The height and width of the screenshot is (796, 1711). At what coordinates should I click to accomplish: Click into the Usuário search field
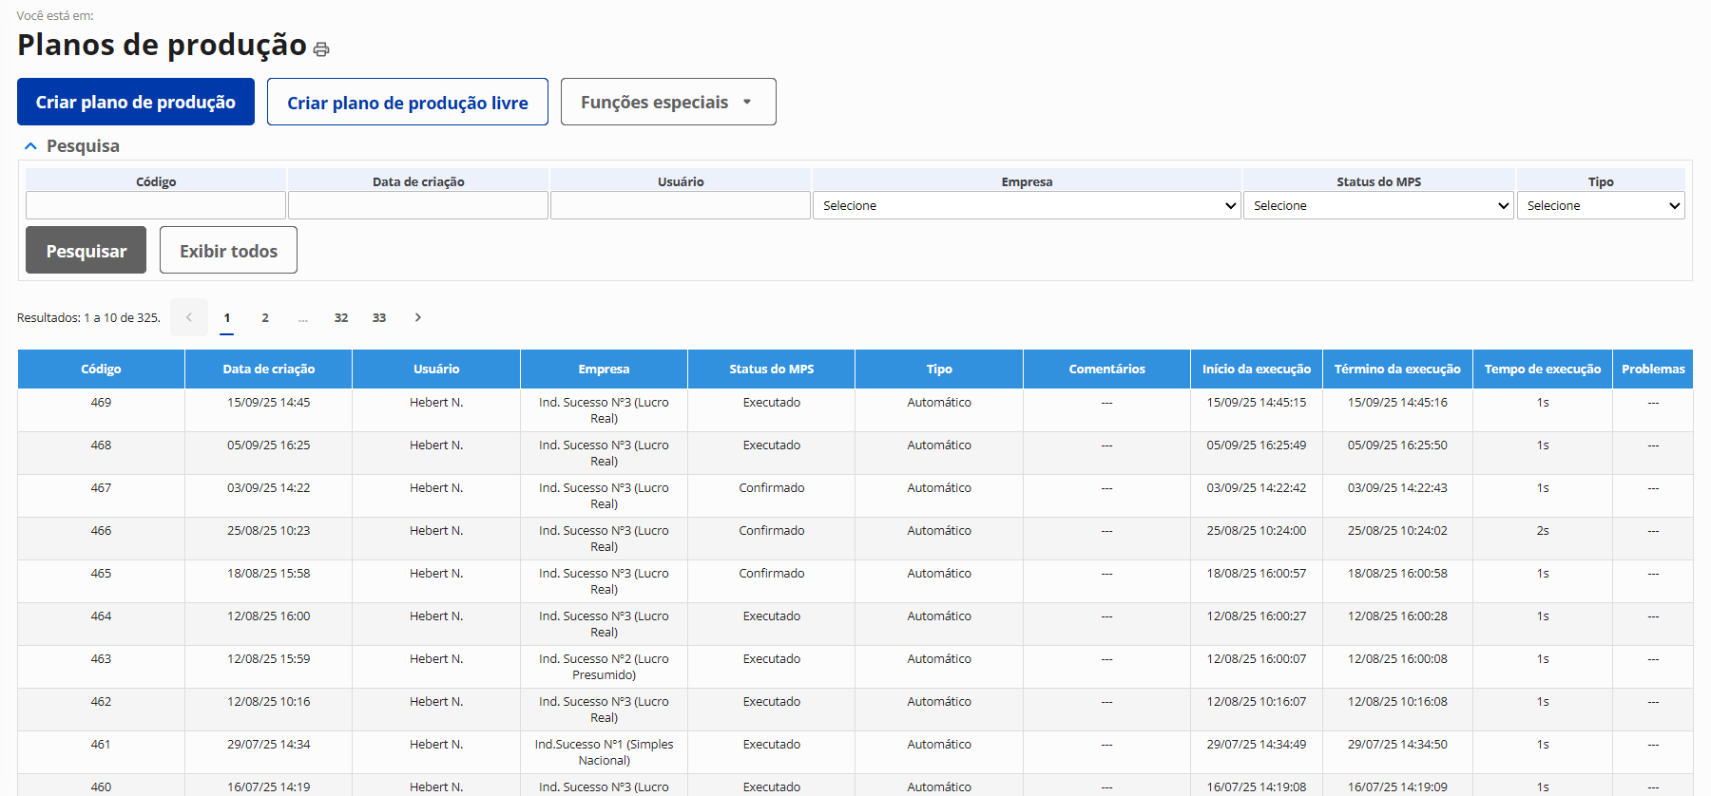681,206
